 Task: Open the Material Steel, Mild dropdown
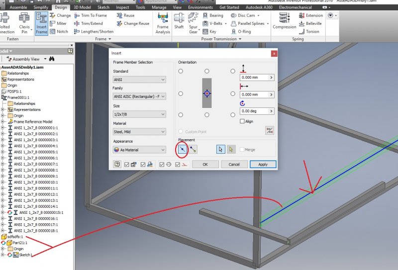[x=139, y=132]
